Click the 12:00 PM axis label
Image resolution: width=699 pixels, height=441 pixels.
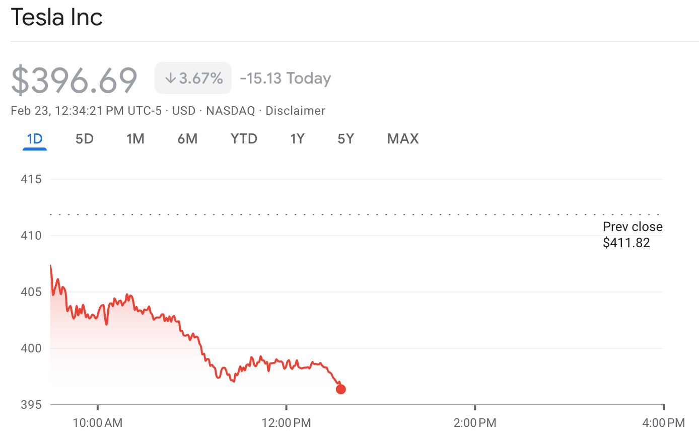[x=286, y=423]
